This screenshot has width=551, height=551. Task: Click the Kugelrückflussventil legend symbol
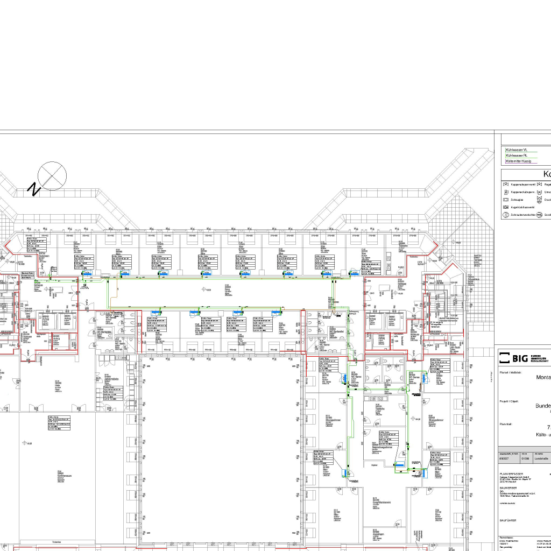pyautogui.click(x=506, y=207)
